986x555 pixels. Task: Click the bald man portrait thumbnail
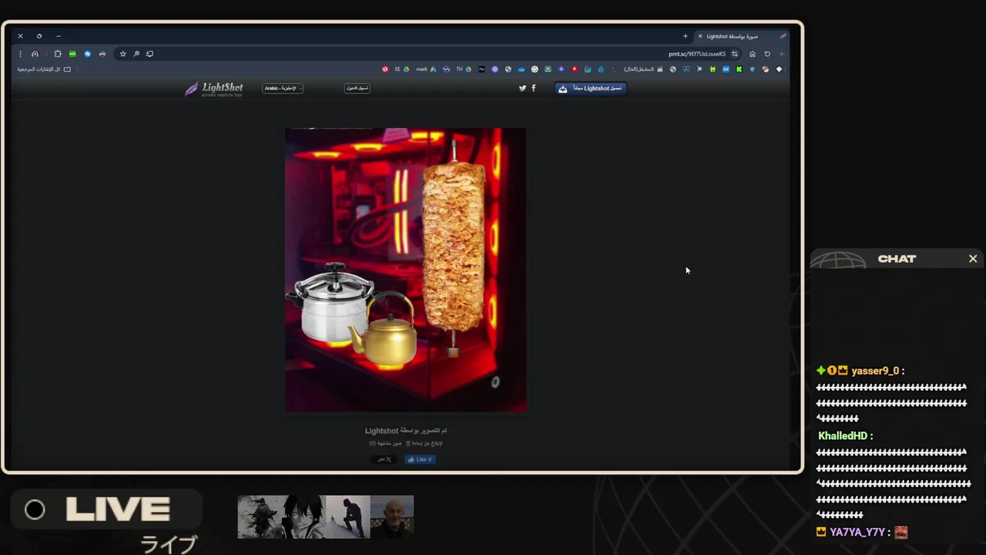(392, 516)
